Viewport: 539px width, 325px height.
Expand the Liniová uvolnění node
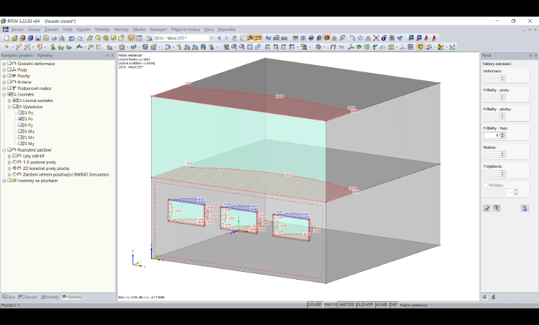click(x=10, y=101)
